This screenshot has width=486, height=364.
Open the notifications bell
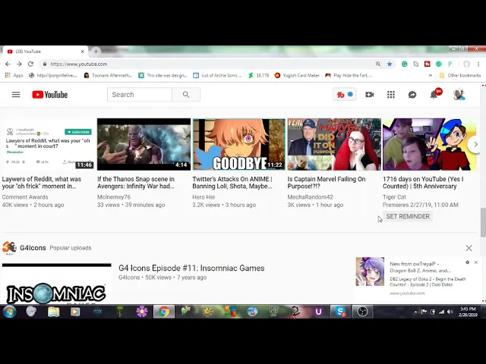(x=434, y=95)
